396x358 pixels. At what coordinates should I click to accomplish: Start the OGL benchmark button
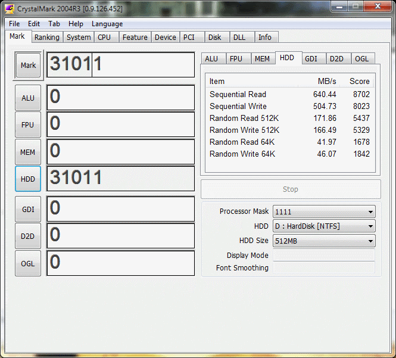click(x=28, y=263)
